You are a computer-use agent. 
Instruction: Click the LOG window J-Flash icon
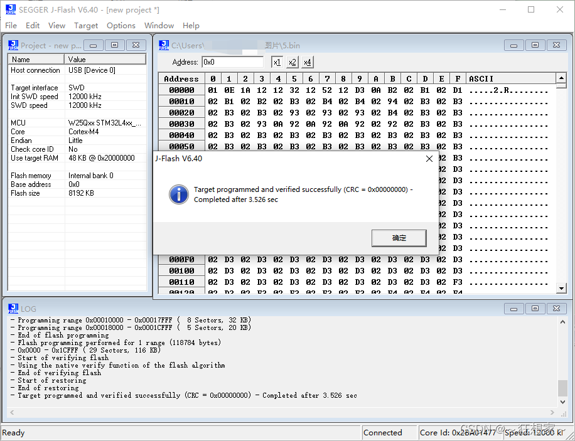click(13, 309)
